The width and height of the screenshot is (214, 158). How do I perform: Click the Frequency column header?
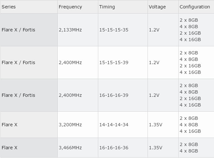click(x=78, y=7)
